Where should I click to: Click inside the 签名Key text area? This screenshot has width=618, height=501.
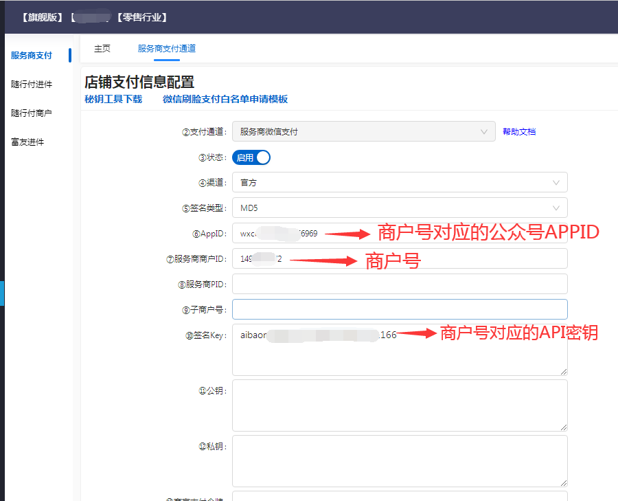click(400, 357)
